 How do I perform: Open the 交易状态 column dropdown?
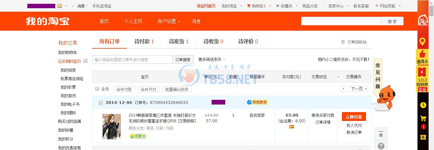point(338,77)
